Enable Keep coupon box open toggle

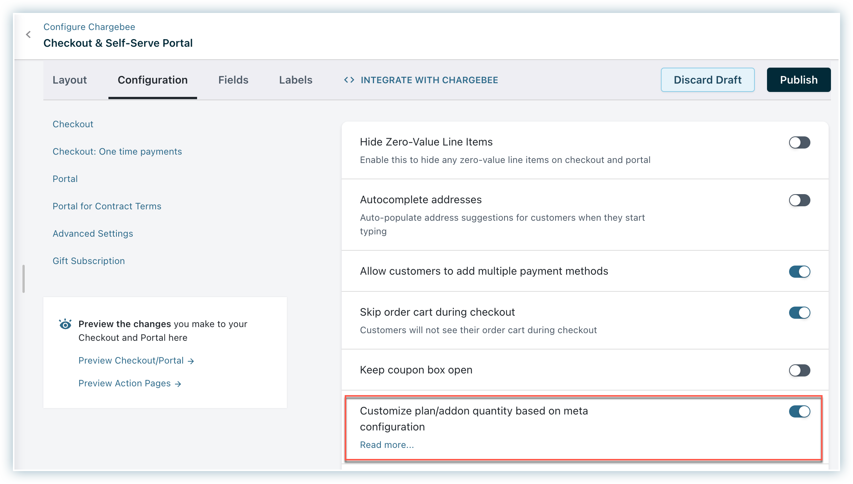tap(799, 370)
